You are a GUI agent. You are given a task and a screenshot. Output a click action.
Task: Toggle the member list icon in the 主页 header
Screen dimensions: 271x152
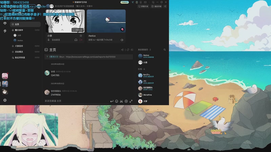[132, 50]
